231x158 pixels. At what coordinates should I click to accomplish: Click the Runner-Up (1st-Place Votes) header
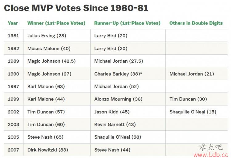coord(127,23)
